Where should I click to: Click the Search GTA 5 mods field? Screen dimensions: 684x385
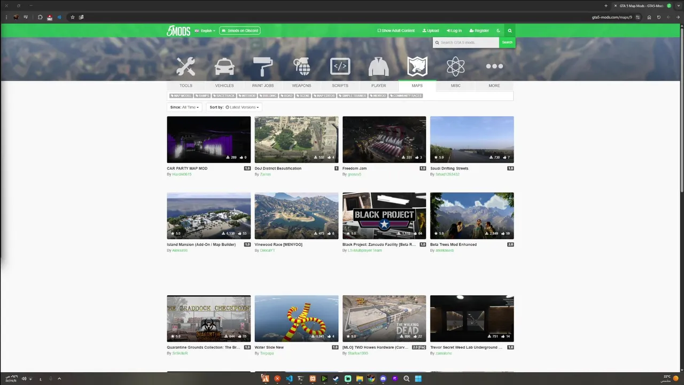(x=466, y=42)
